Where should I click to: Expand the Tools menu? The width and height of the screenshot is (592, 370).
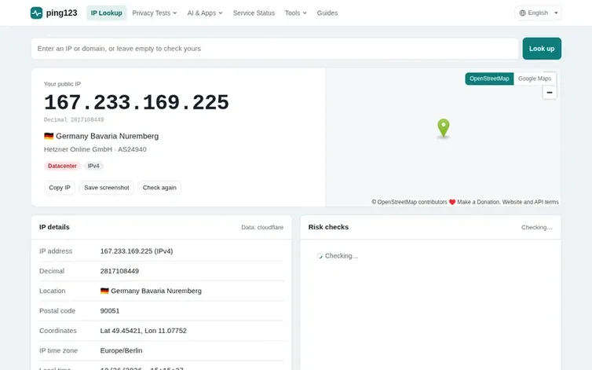click(296, 13)
